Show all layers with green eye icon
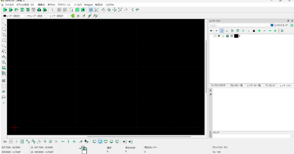 (x=211, y=31)
